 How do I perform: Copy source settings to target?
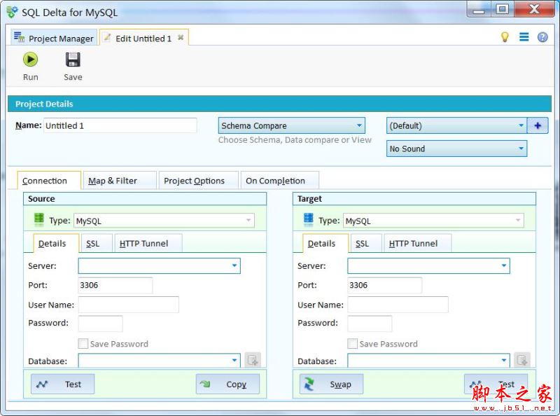pos(227,384)
